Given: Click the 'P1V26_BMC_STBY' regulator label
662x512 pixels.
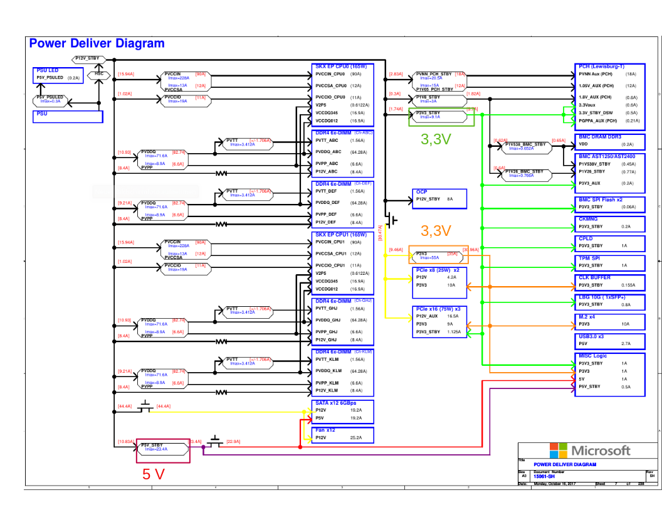Looking at the screenshot, I should (524, 171).
